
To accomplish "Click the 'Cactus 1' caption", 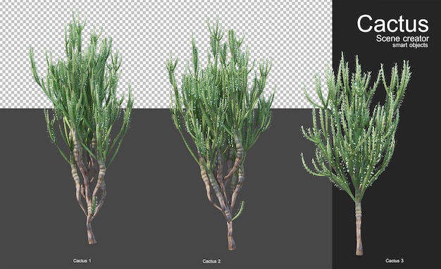I will (82, 261).
